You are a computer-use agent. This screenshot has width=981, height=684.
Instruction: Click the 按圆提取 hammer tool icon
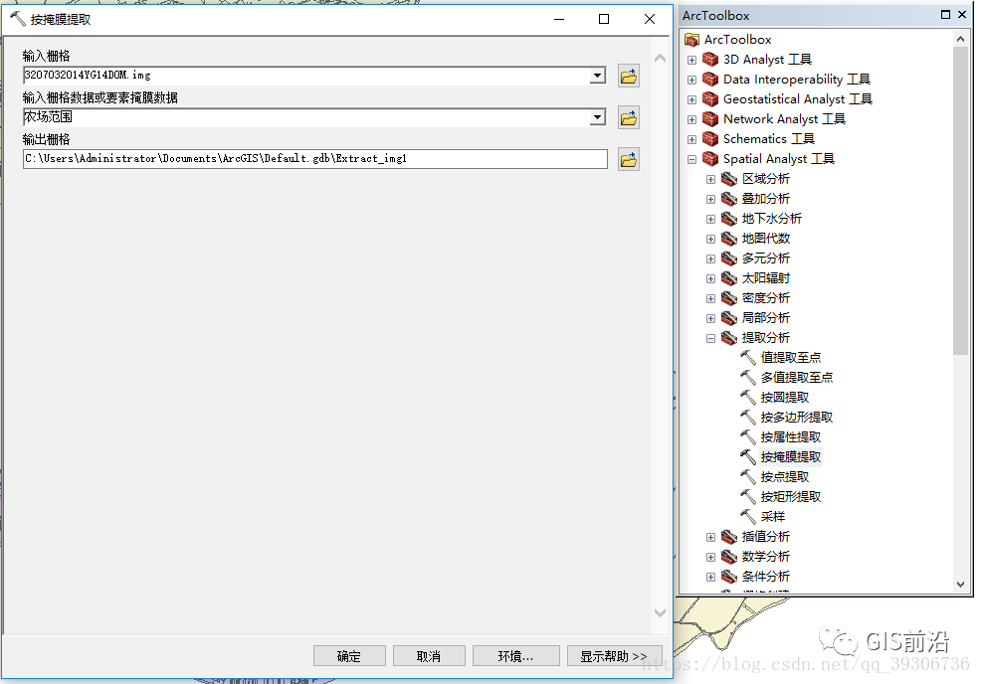point(748,398)
